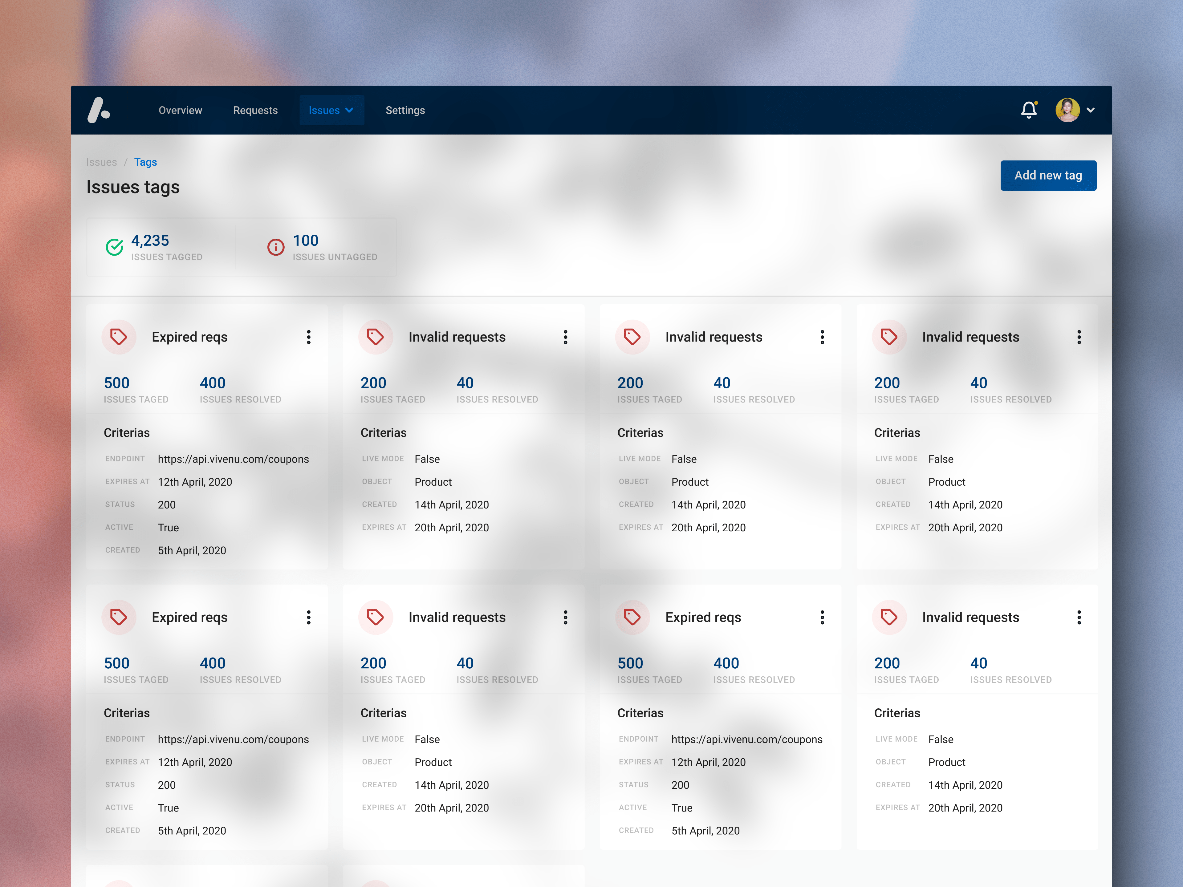The image size is (1183, 887).
Task: Open the Issues dropdown in navbar
Action: pyautogui.click(x=331, y=110)
